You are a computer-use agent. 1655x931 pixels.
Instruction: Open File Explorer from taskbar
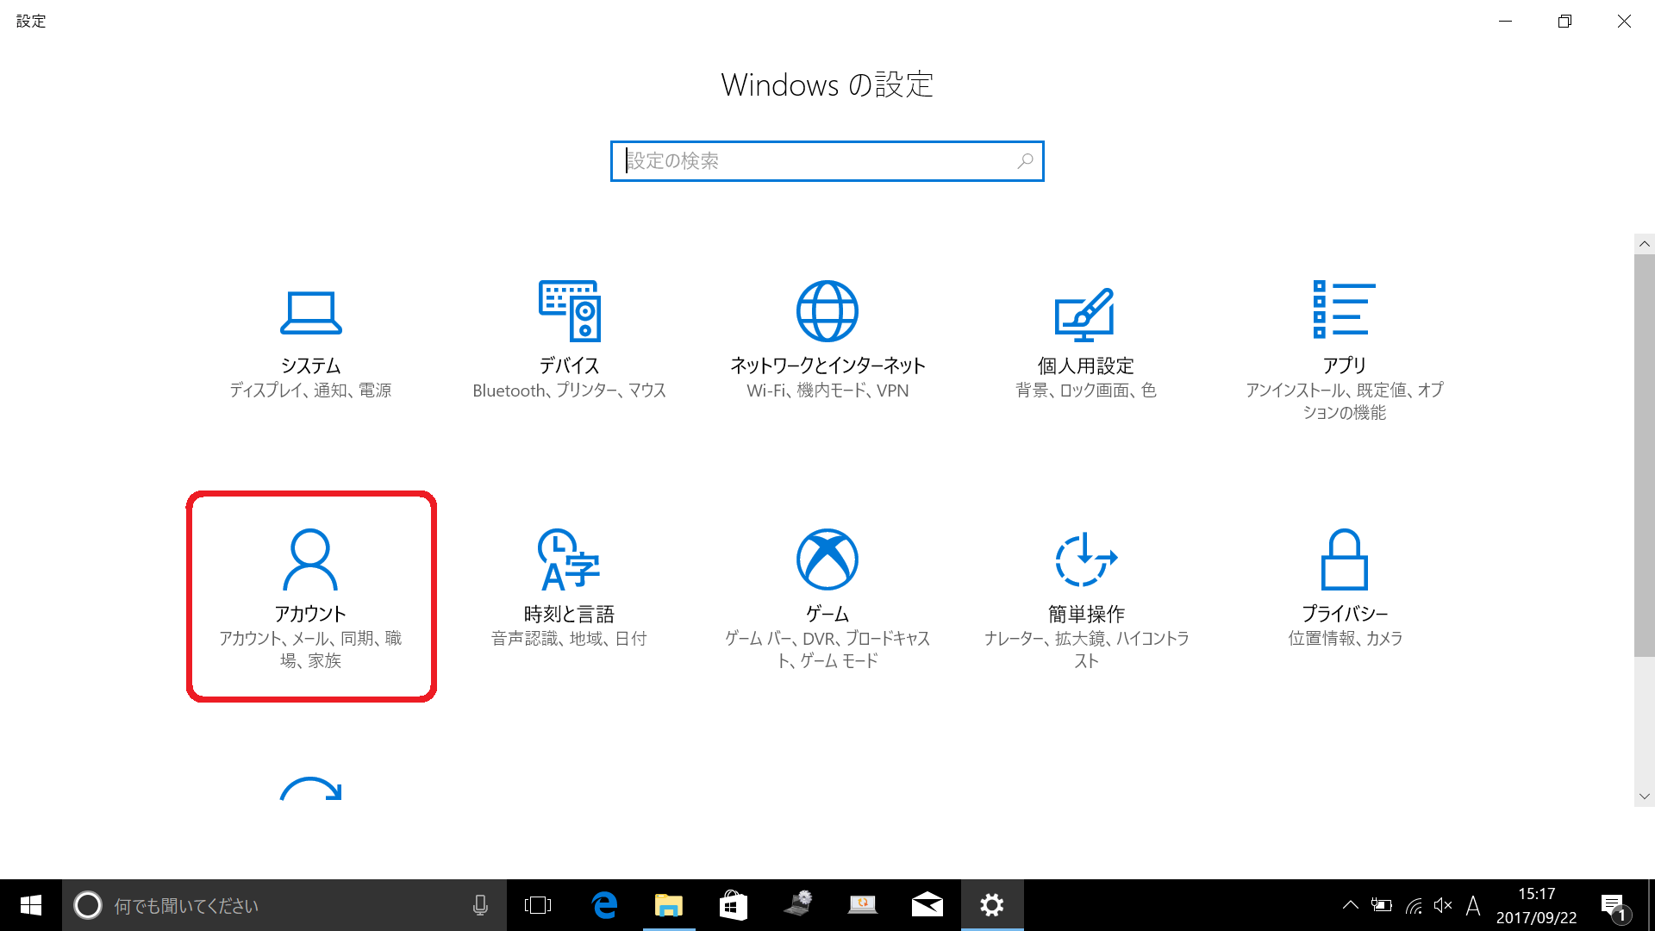669,905
